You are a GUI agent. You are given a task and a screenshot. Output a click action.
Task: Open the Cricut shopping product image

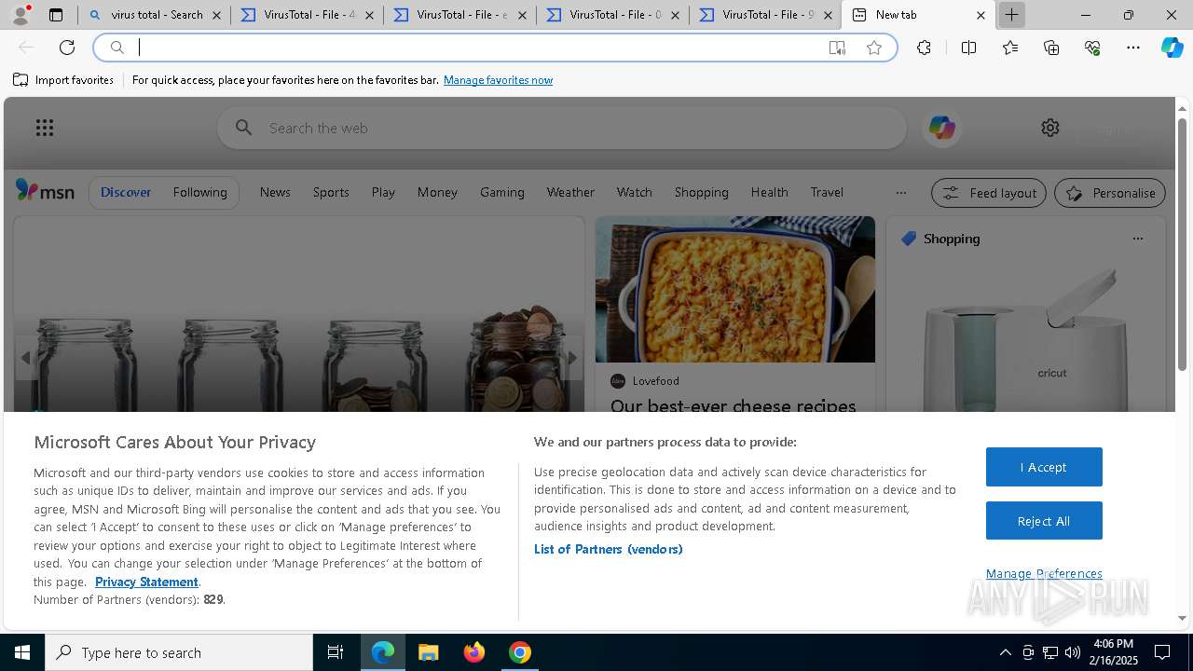point(1025,340)
